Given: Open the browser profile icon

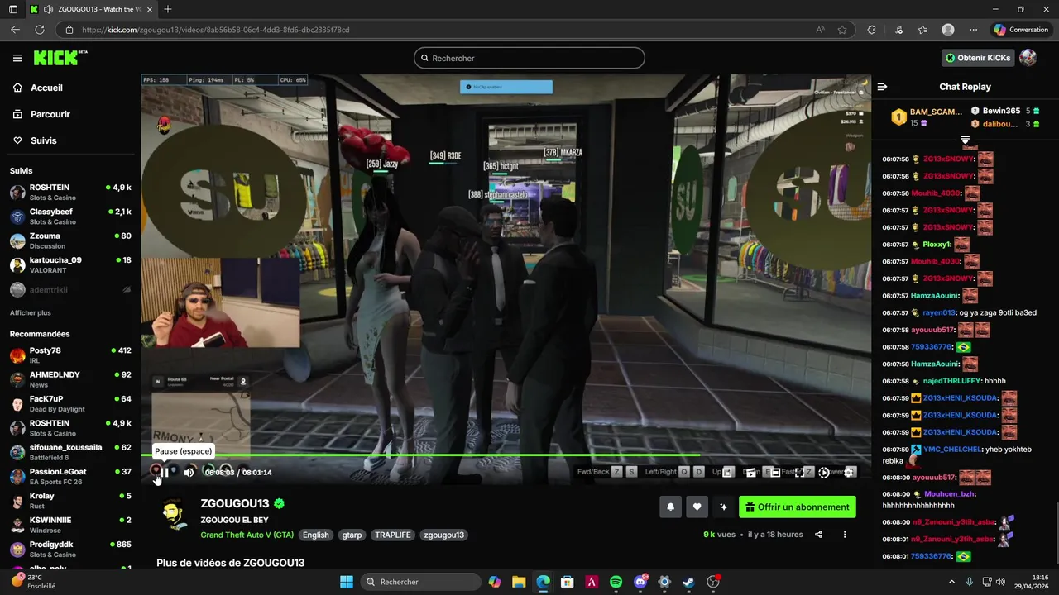Looking at the screenshot, I should [948, 30].
